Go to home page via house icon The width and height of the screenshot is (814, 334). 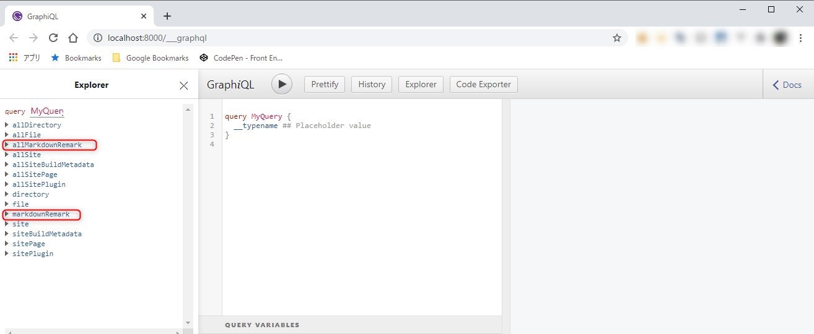(73, 38)
